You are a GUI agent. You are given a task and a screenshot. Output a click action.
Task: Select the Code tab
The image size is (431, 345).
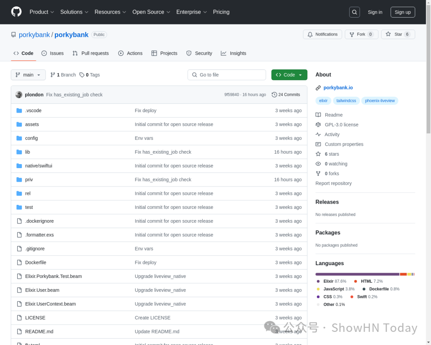pos(24,54)
